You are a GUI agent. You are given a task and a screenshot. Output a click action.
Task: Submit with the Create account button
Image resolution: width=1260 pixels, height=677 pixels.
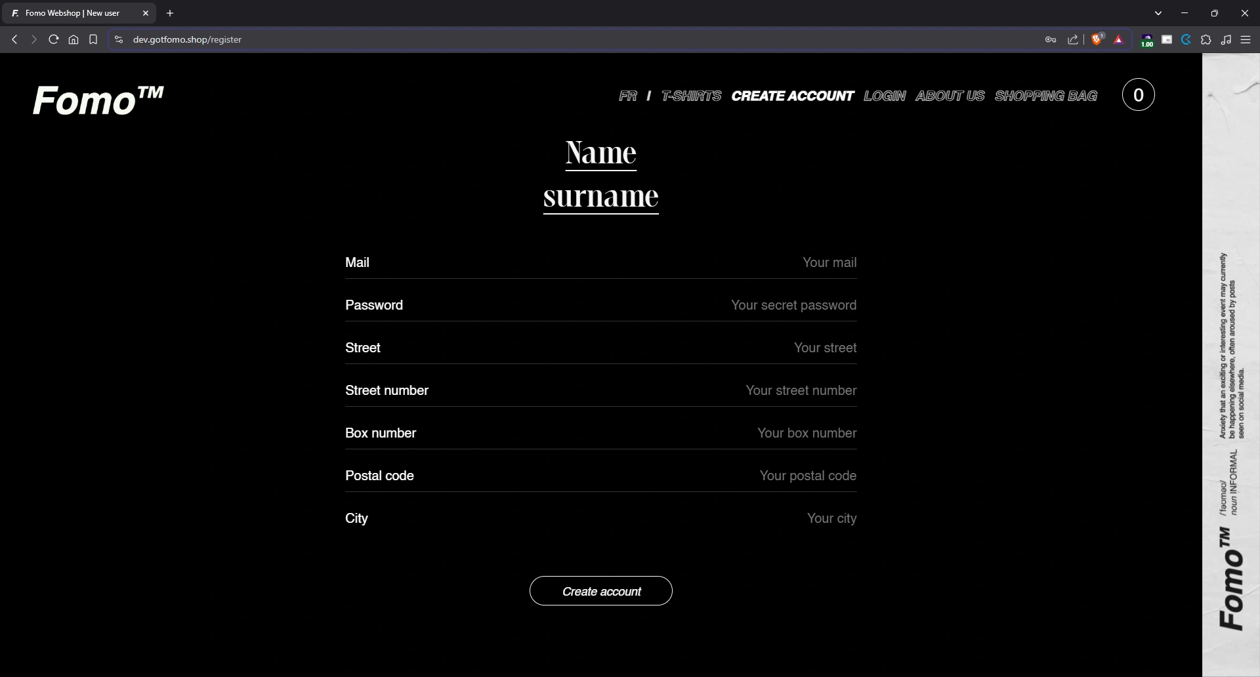601,591
